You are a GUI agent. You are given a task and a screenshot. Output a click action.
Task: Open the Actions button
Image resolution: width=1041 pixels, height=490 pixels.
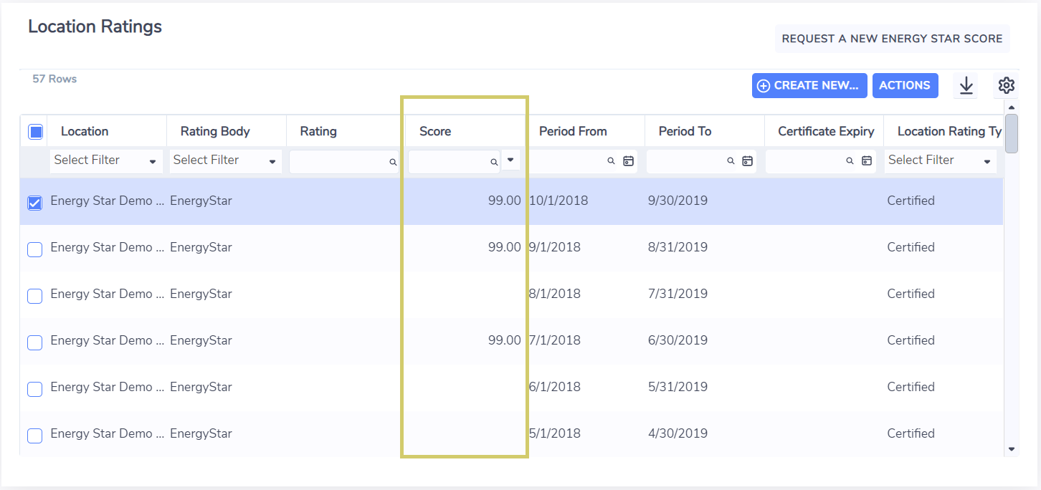tap(905, 85)
